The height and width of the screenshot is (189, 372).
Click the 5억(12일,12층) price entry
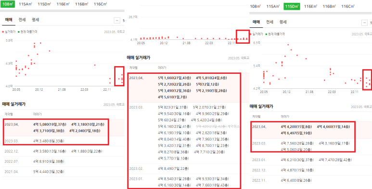(207, 84)
